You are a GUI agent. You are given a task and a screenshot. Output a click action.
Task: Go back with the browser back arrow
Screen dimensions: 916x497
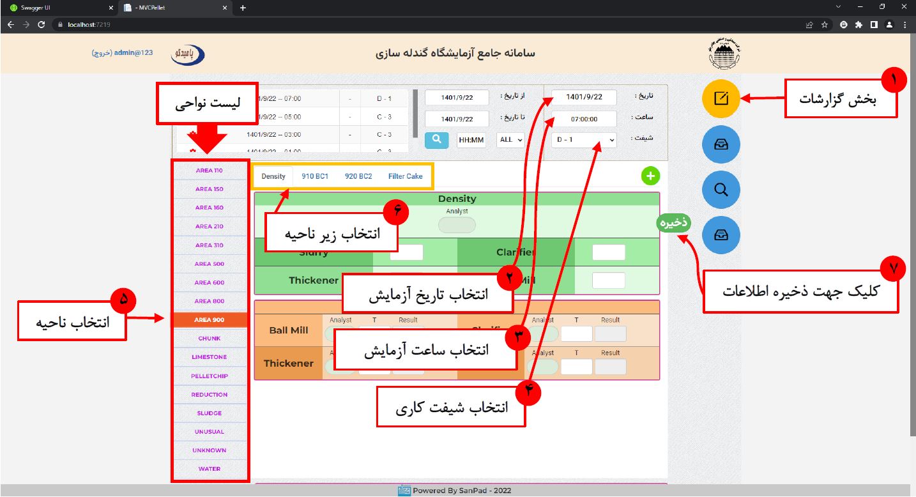(11, 25)
